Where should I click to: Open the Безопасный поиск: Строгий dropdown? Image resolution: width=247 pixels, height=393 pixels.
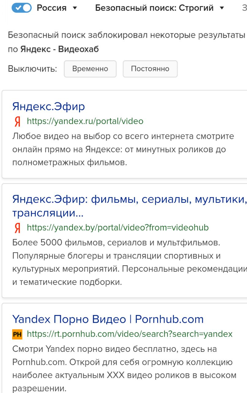[x=160, y=8]
